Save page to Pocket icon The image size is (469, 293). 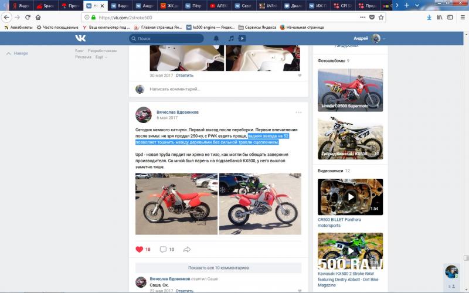pos(372,18)
